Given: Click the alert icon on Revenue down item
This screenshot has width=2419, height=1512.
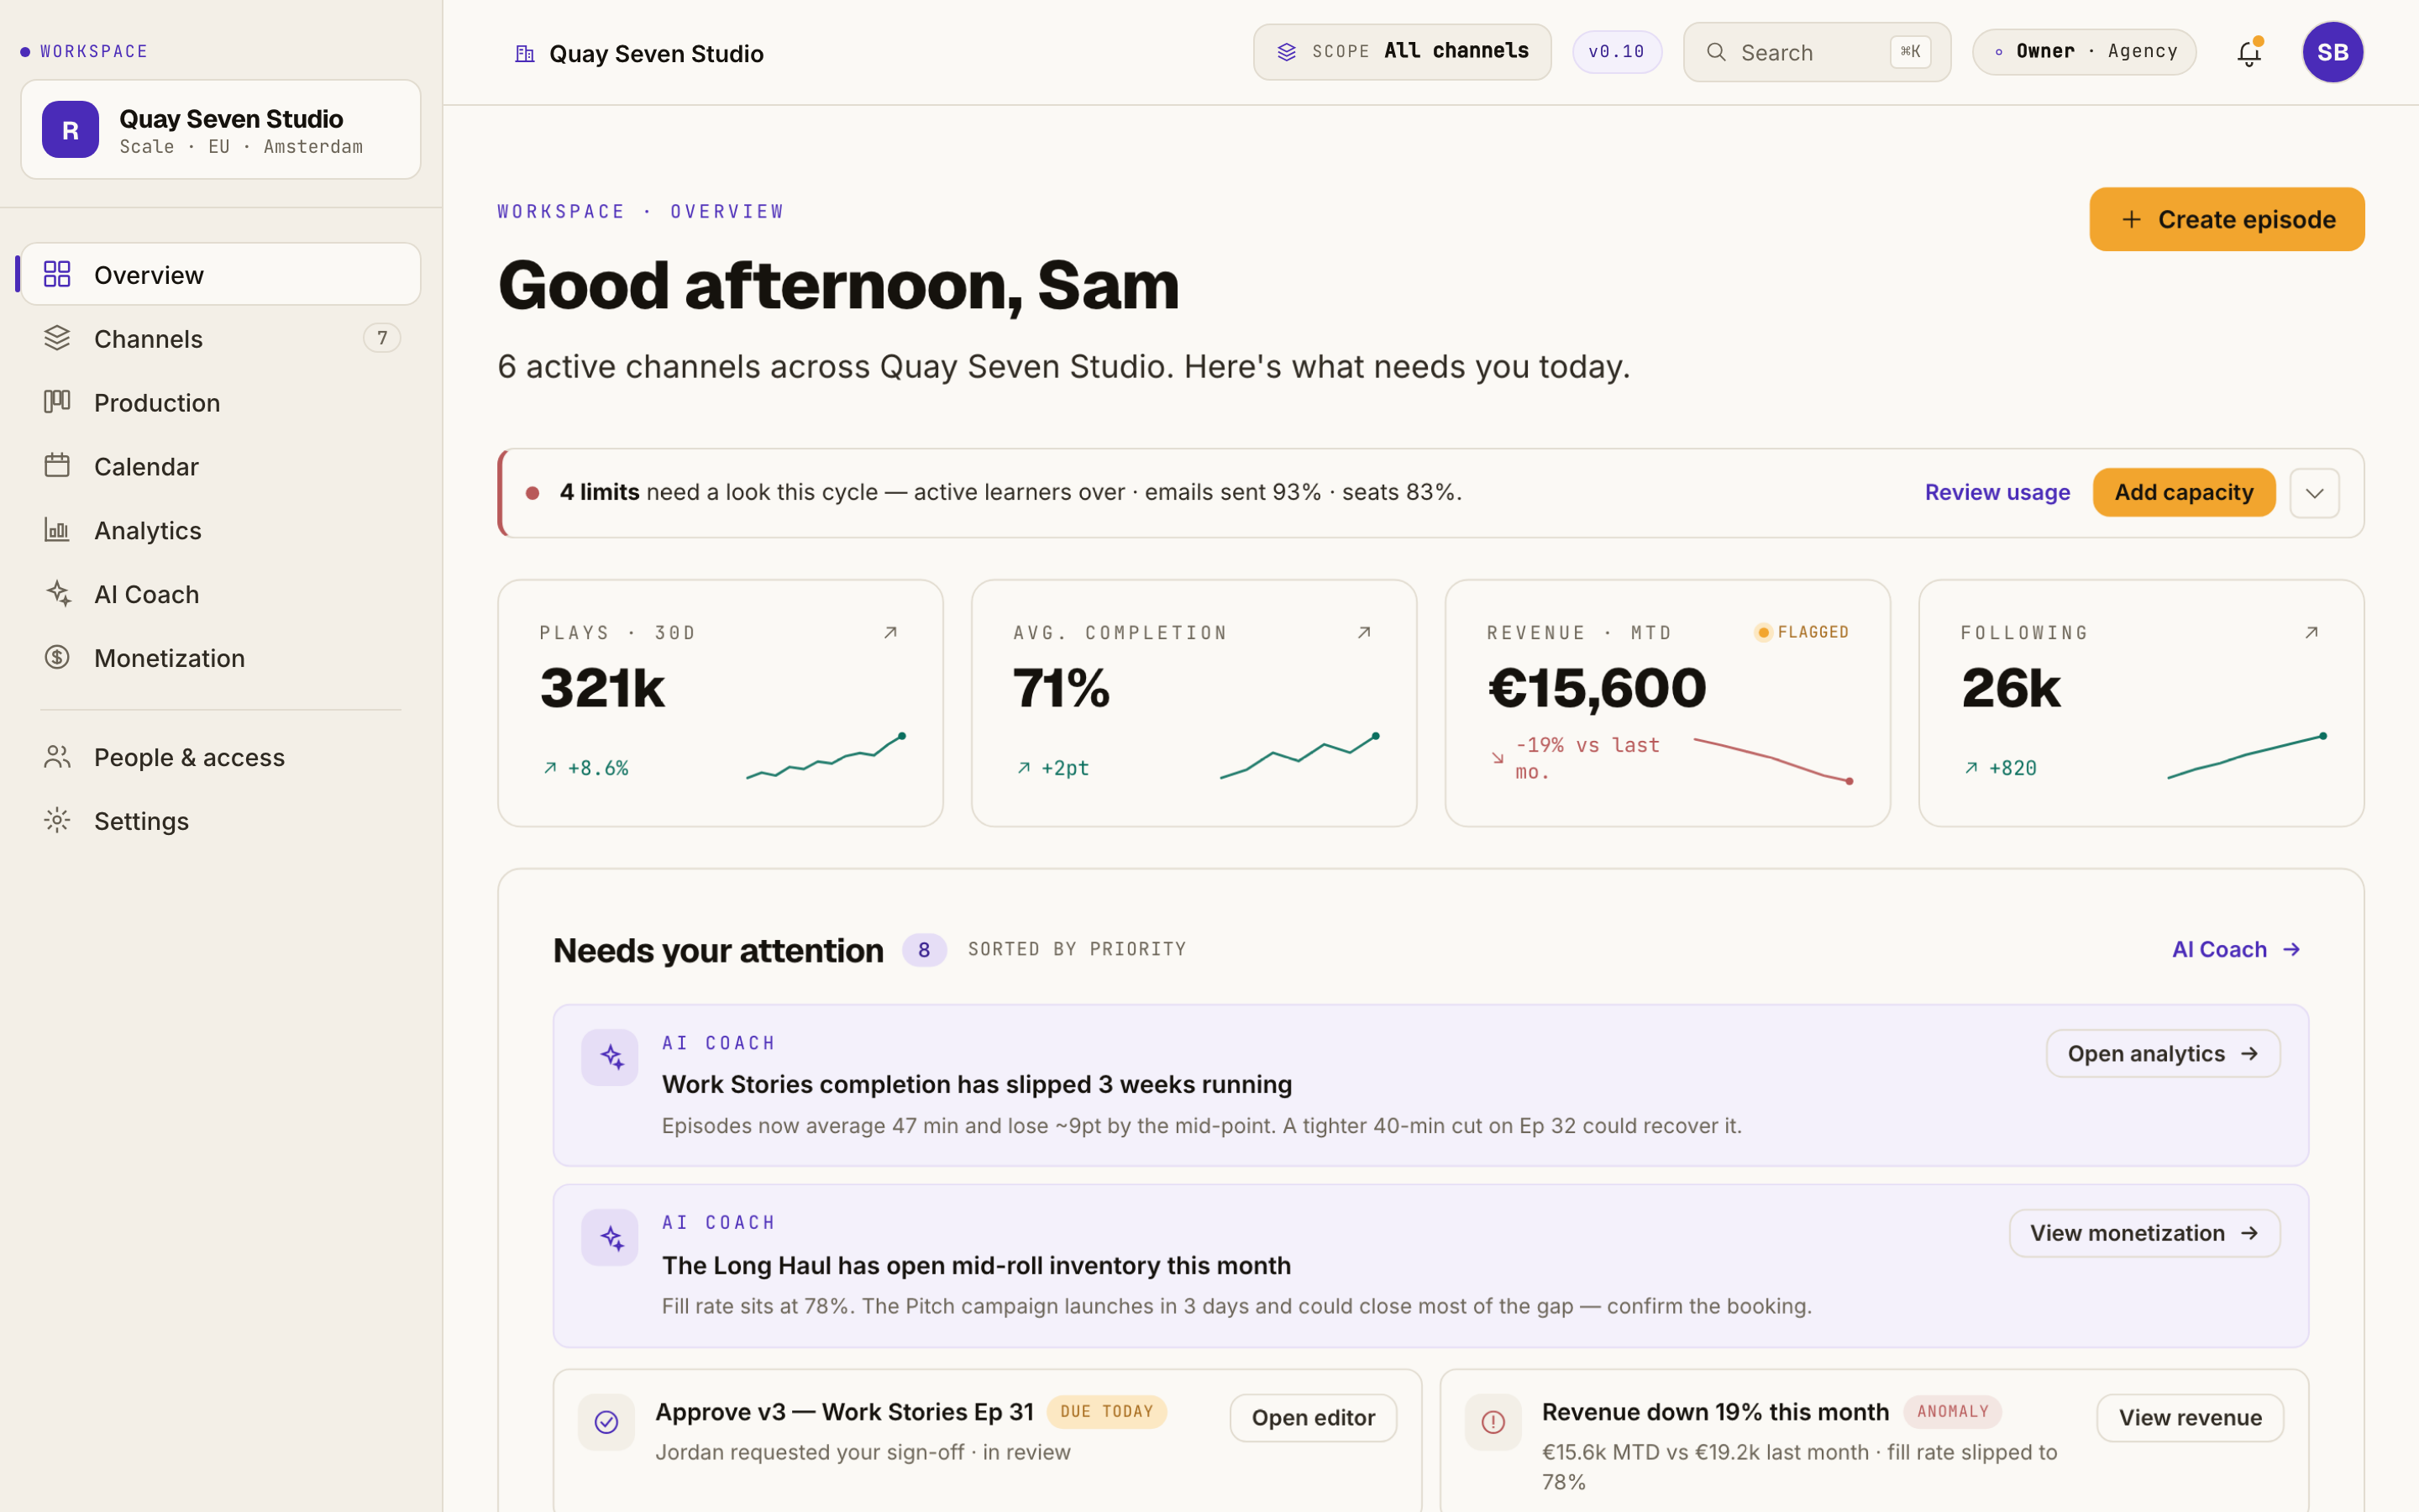Looking at the screenshot, I should (1493, 1422).
